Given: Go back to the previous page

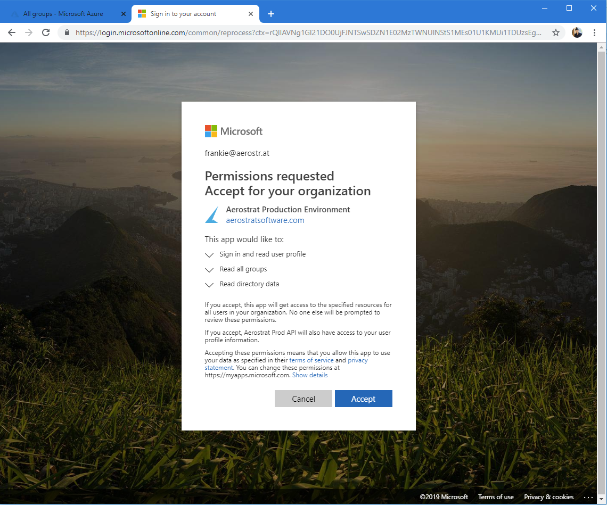Looking at the screenshot, I should (x=12, y=32).
